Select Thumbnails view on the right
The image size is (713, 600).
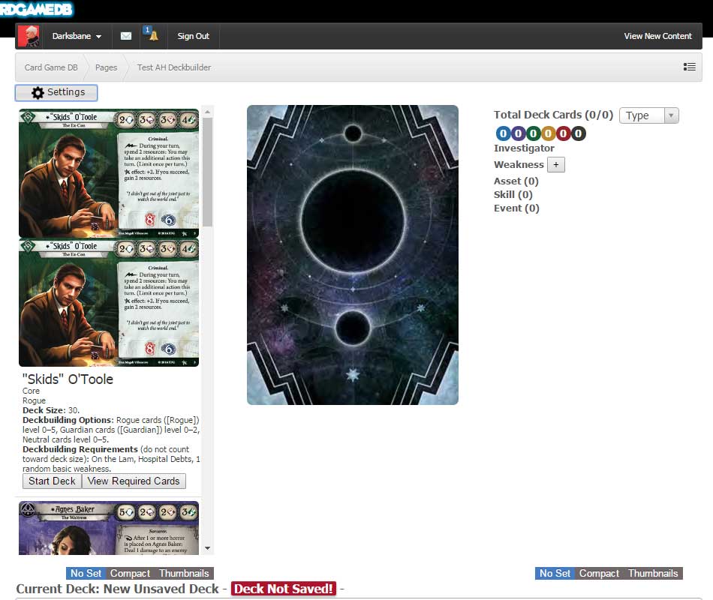point(653,573)
